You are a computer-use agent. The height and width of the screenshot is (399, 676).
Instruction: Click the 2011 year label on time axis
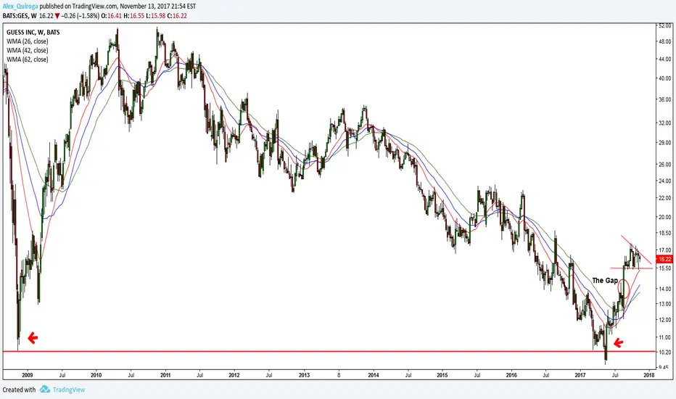(x=165, y=375)
